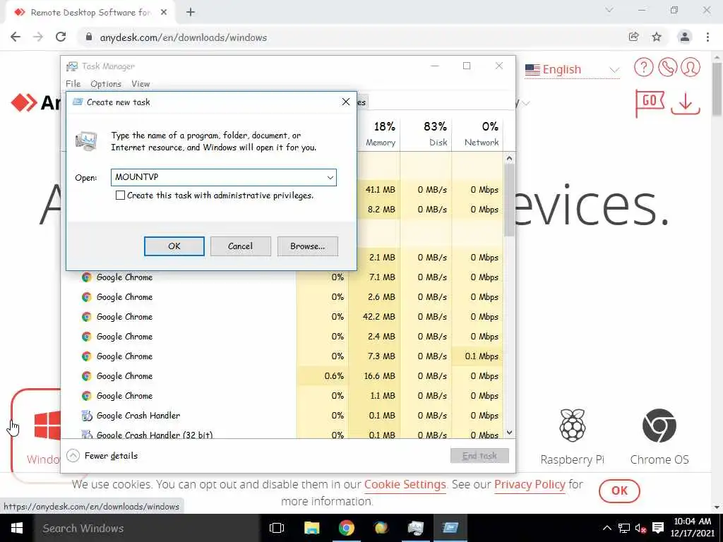The image size is (723, 542).
Task: Accept cookies with the red OK button
Action: point(619,491)
